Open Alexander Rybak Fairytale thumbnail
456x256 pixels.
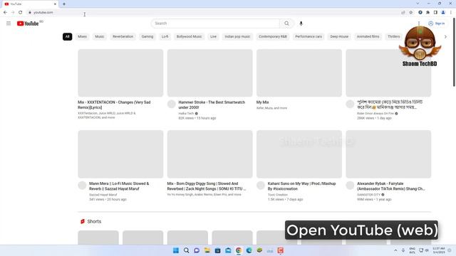coord(388,154)
